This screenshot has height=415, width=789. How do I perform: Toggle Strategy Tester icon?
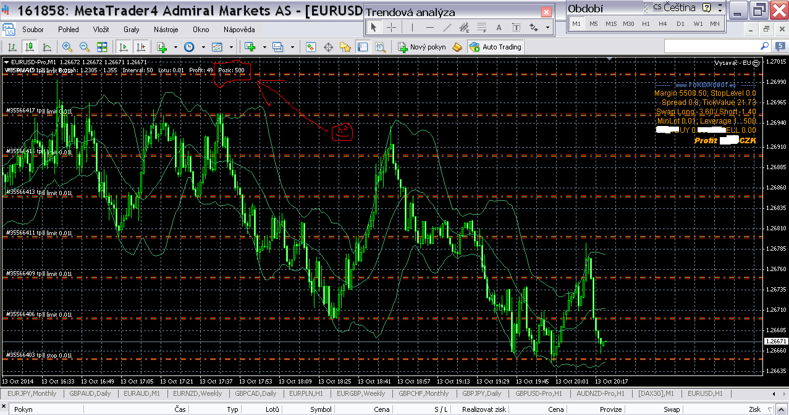(380, 47)
